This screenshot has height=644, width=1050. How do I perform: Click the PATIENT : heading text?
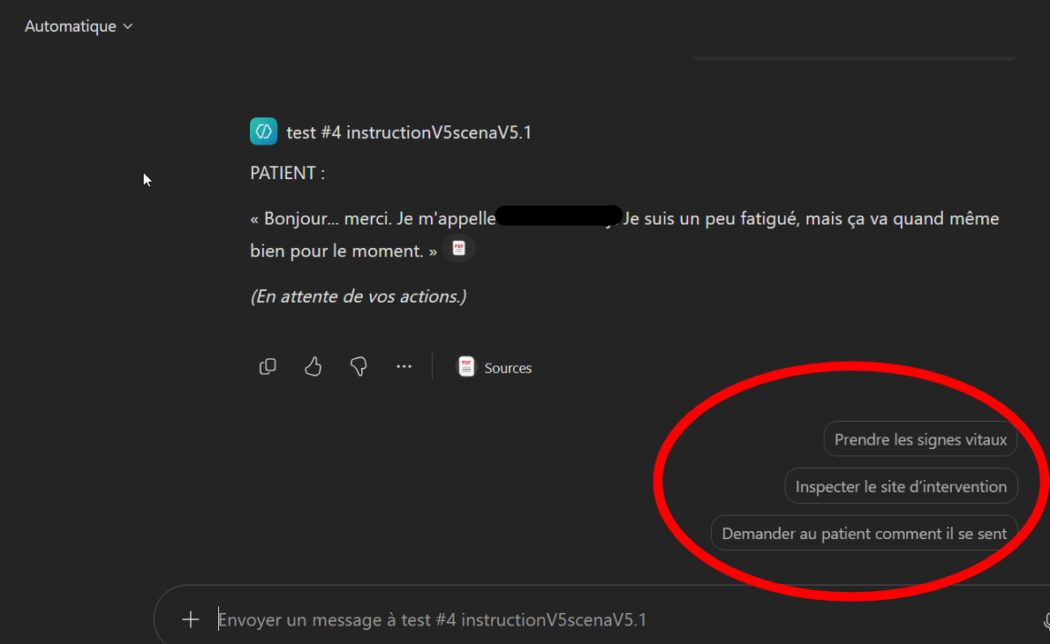pos(287,173)
